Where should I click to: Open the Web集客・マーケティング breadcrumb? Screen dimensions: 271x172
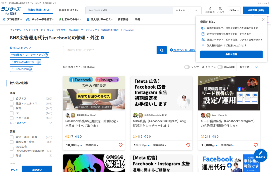pos(83,30)
